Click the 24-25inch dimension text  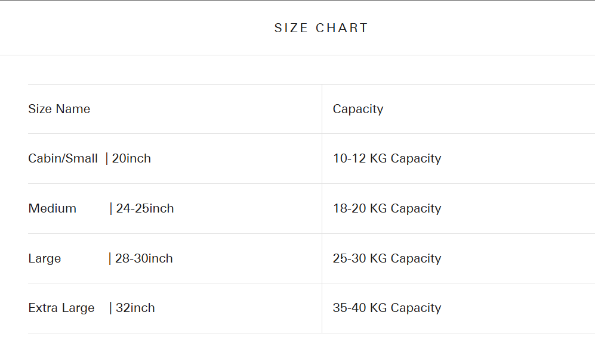[x=145, y=208]
